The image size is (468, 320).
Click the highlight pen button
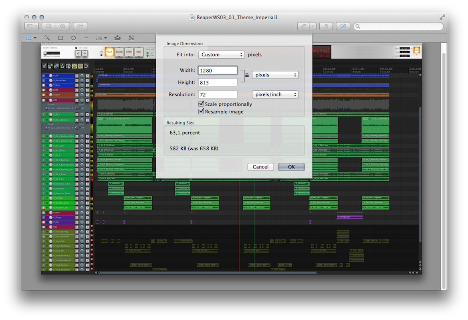click(303, 26)
